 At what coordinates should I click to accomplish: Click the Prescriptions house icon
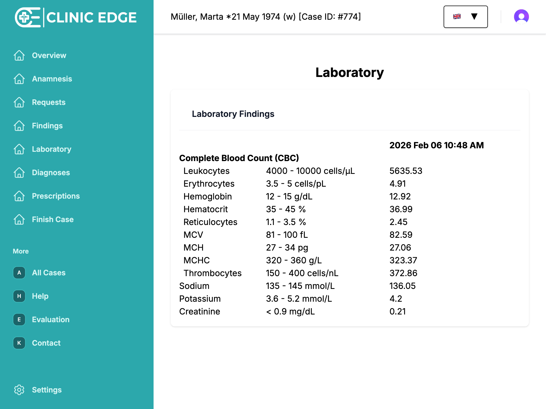coord(19,196)
